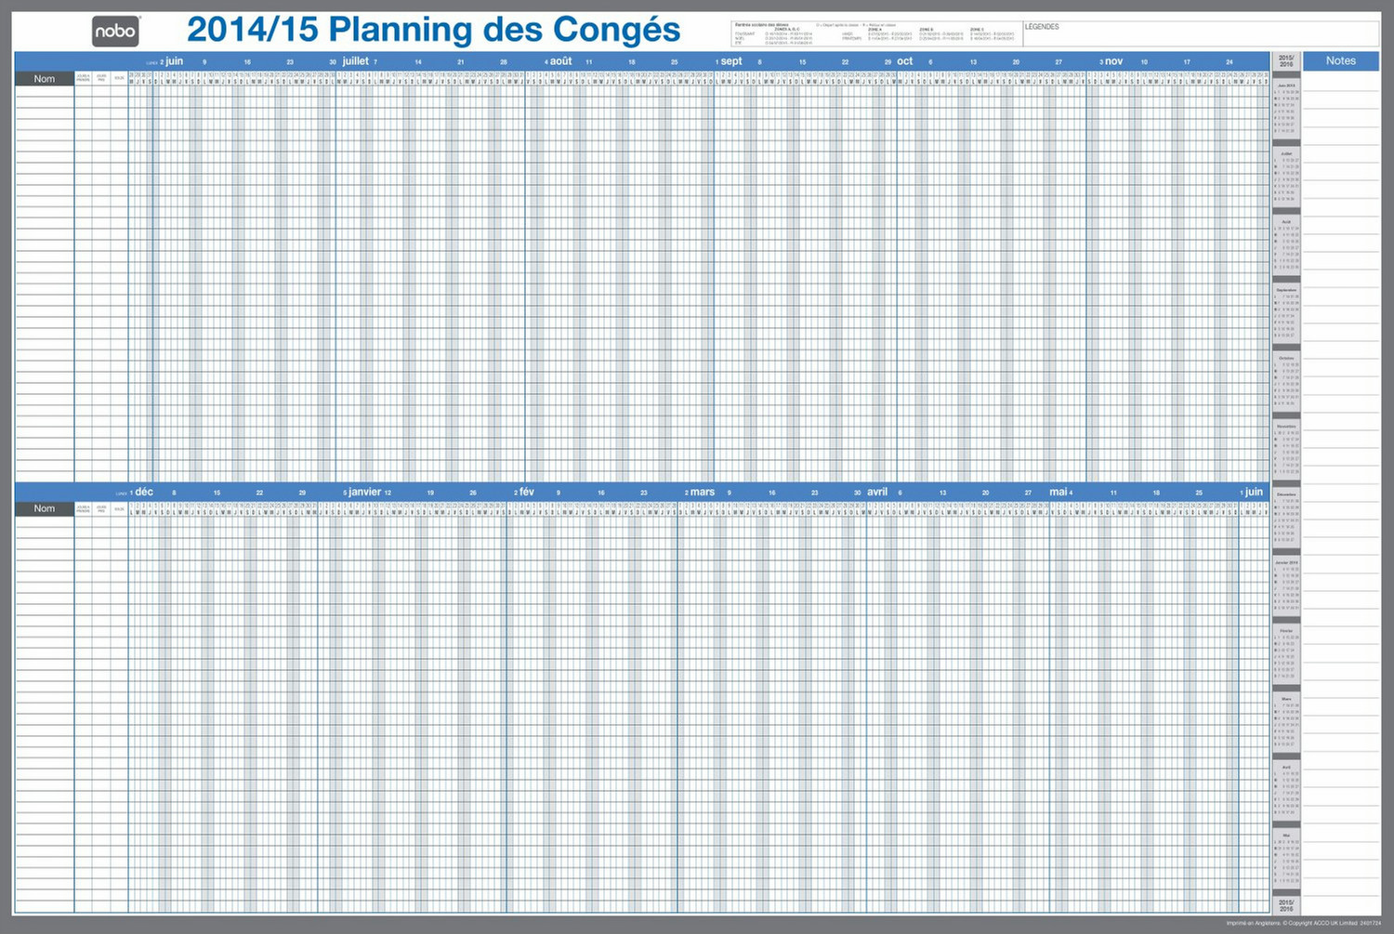Click the "2014/15 Planning des Congés" title

(433, 30)
